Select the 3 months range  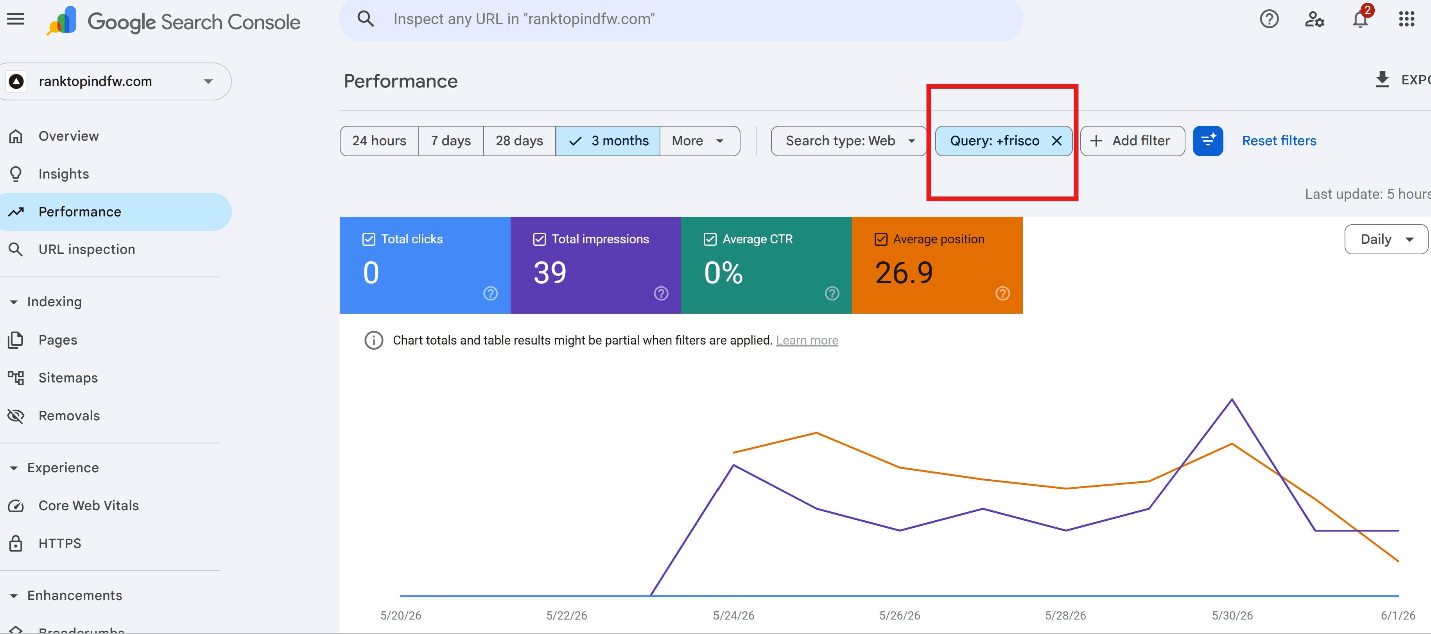pyautogui.click(x=608, y=141)
